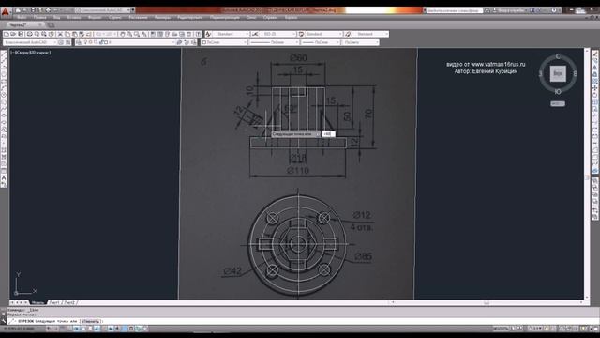Select the Erase tool in the Modify toolbar
Image resolution: width=600 pixels, height=338 pixels.
tap(595, 54)
